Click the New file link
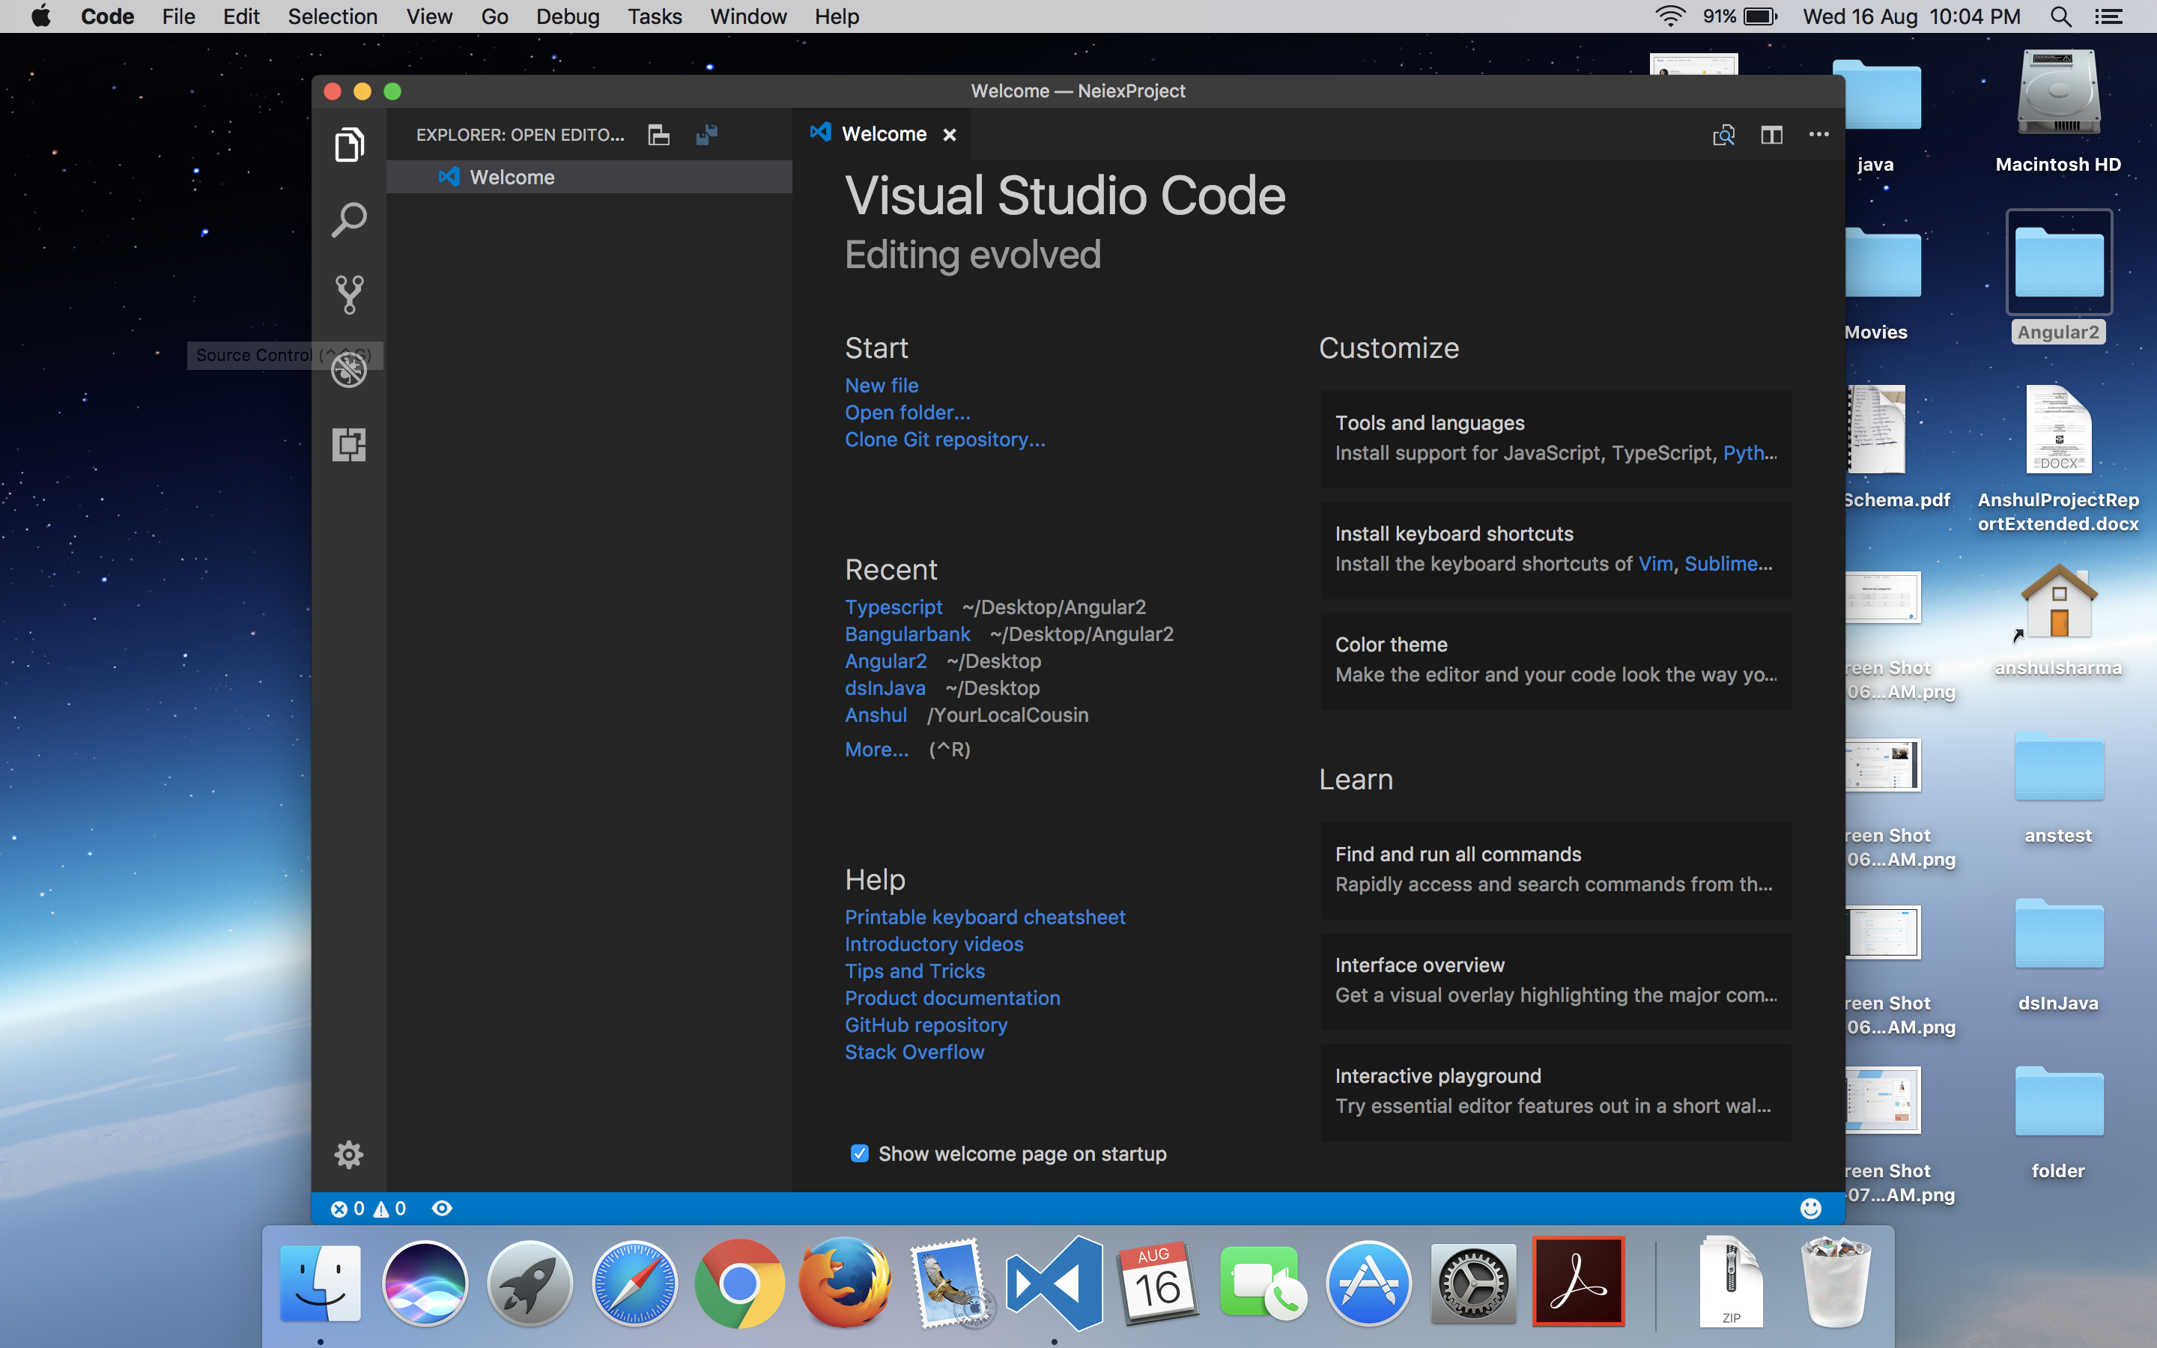The width and height of the screenshot is (2157, 1348). (882, 385)
